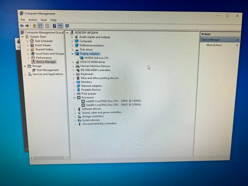Open the Help menu
The width and height of the screenshot is (248, 186).
pos(54,20)
